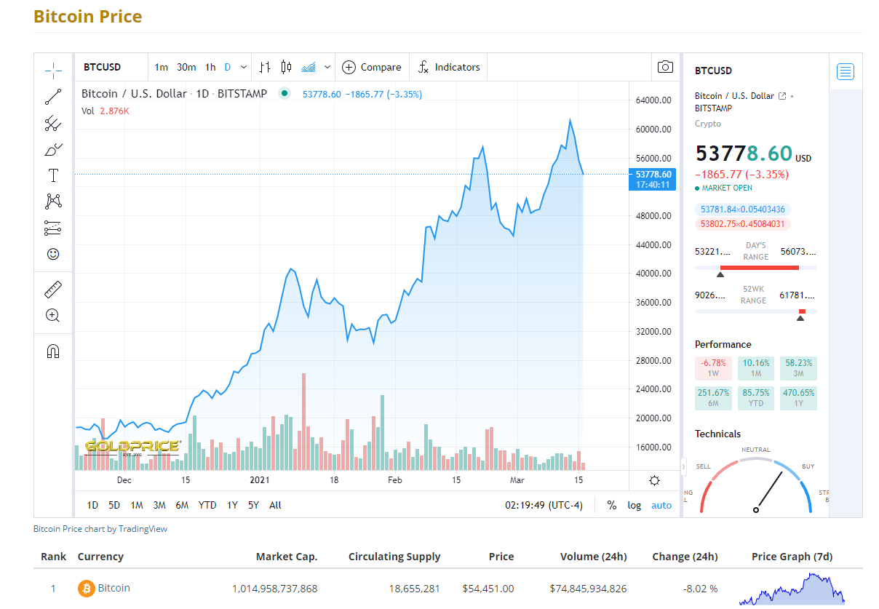Click the market open status dot in legend

(x=285, y=93)
